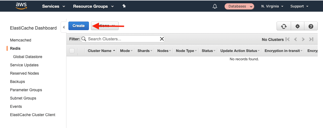The image size is (323, 128).
Task: Open the help question mark icon
Action: coord(311,26)
